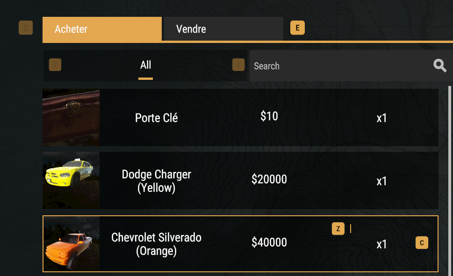Select Dodge Charger (Yellow) listing
The image size is (453, 276).
tap(157, 181)
